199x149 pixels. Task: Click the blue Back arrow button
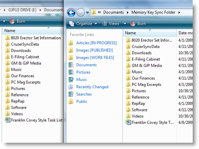[x=71, y=13]
